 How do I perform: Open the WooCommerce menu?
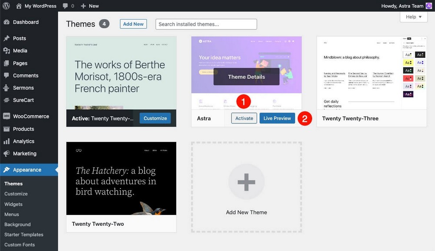click(x=31, y=116)
